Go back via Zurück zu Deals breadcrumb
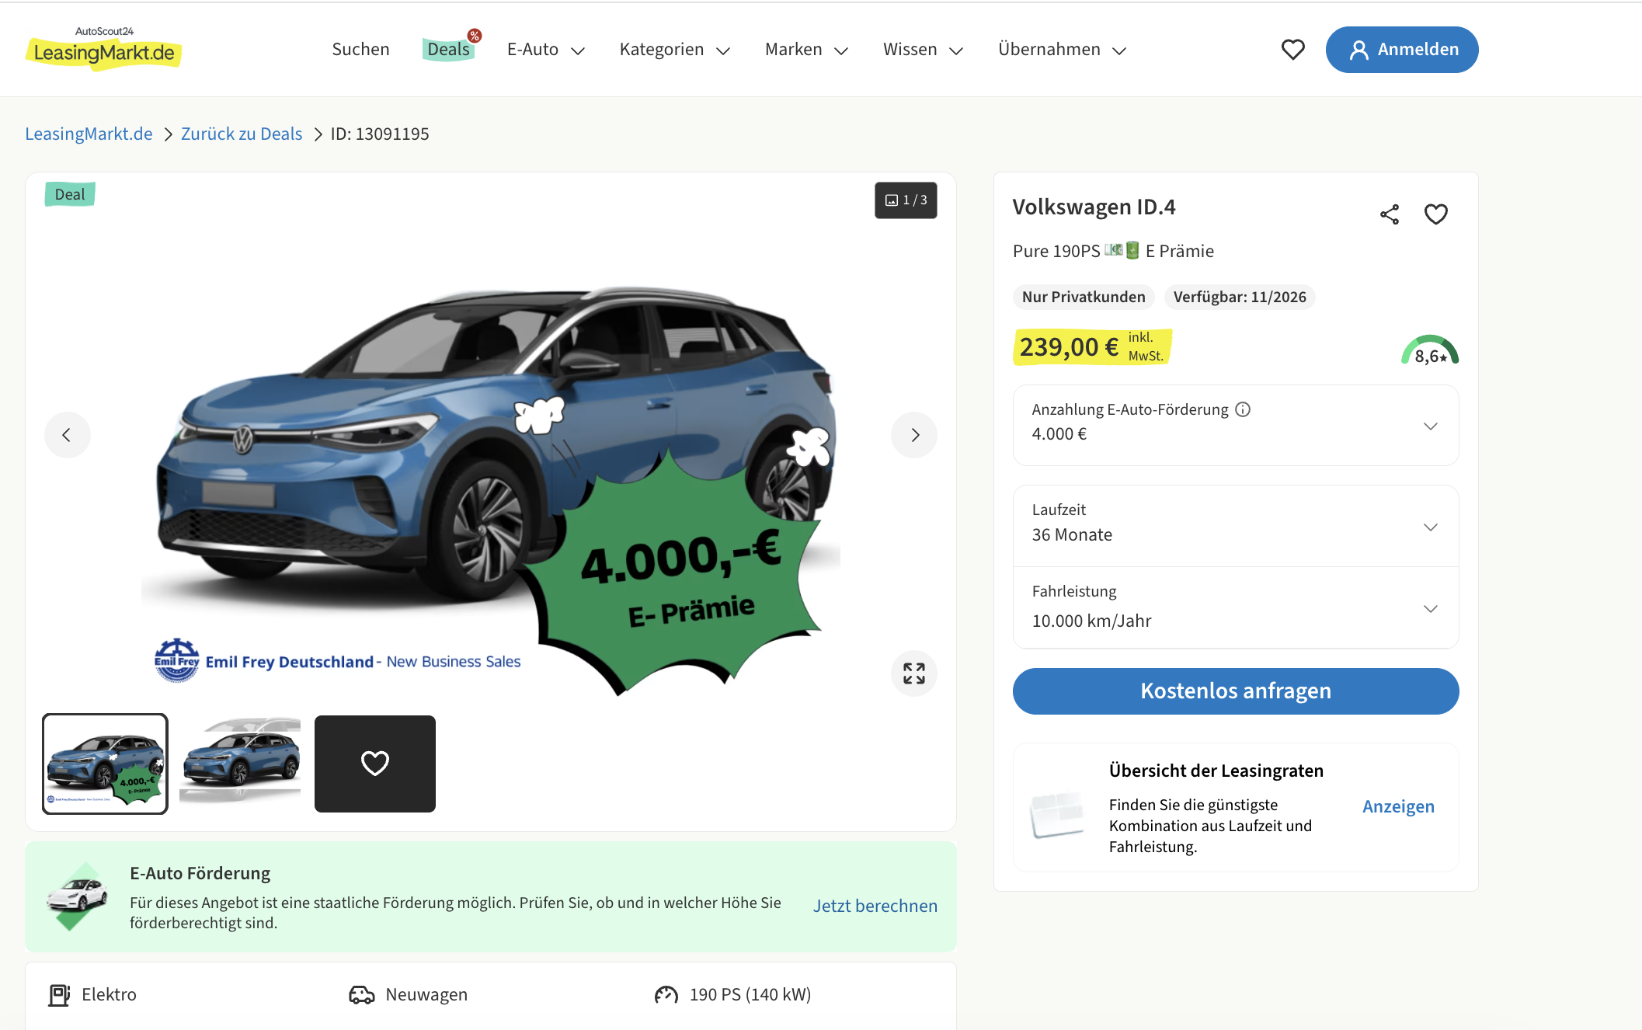Screen dimensions: 1642x1030 tap(242, 134)
